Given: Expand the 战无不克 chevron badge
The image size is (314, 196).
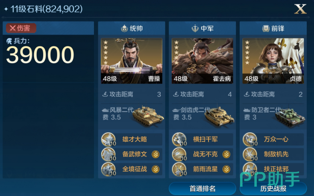Looking at the screenshot, I should click(x=226, y=154).
